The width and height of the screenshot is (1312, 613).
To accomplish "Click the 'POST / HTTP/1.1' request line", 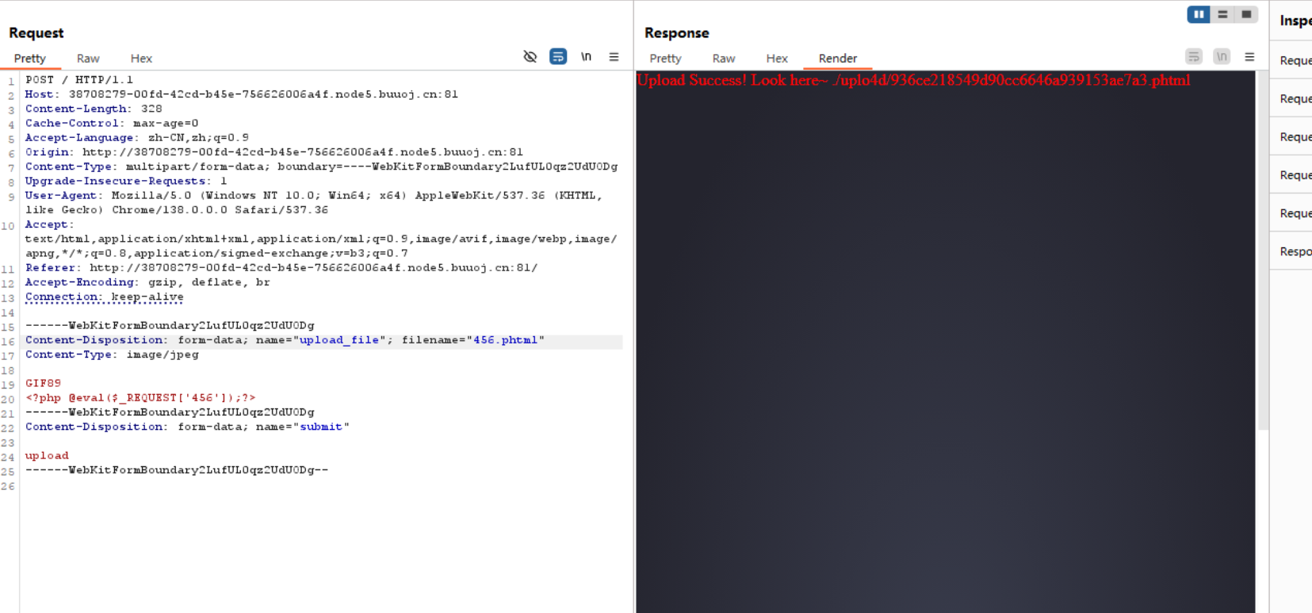I will coord(79,80).
